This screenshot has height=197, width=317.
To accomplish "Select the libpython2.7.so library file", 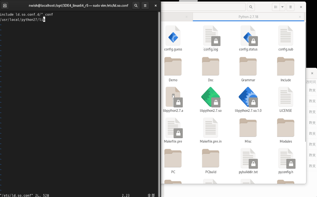I will (211, 97).
